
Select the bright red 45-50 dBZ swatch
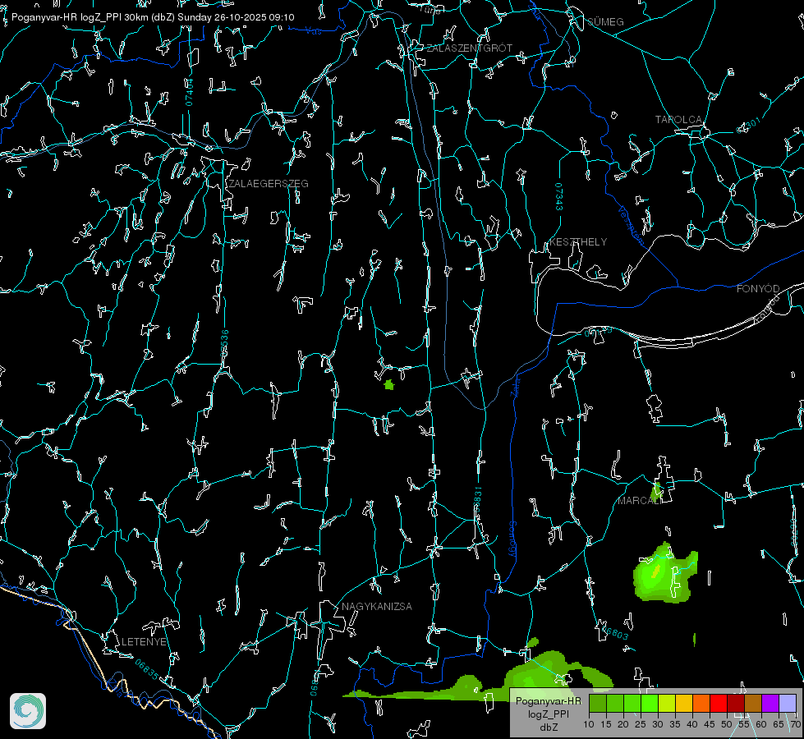(719, 703)
